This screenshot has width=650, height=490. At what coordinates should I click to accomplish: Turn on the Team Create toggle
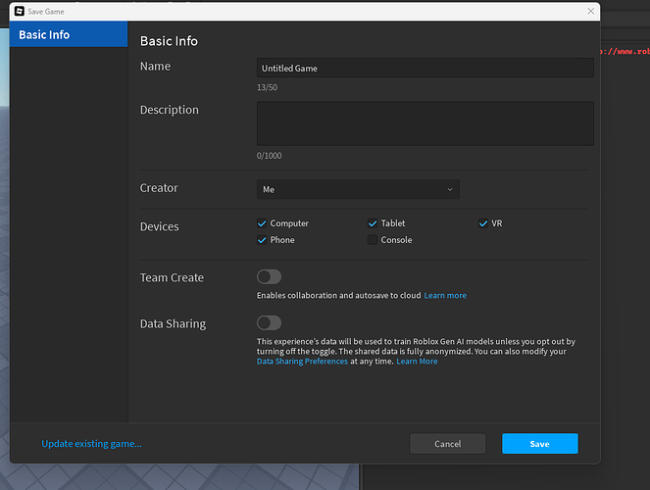[269, 277]
